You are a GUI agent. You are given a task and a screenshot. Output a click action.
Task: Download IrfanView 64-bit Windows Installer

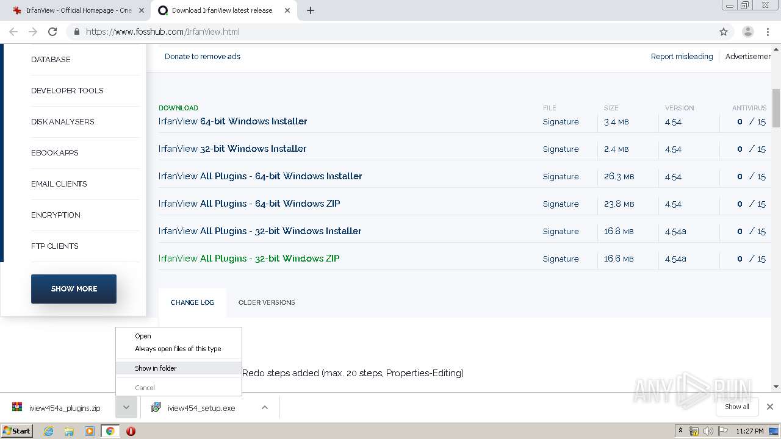(232, 121)
